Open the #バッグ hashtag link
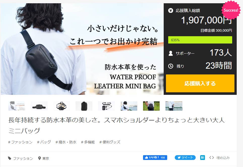 pos(44,142)
